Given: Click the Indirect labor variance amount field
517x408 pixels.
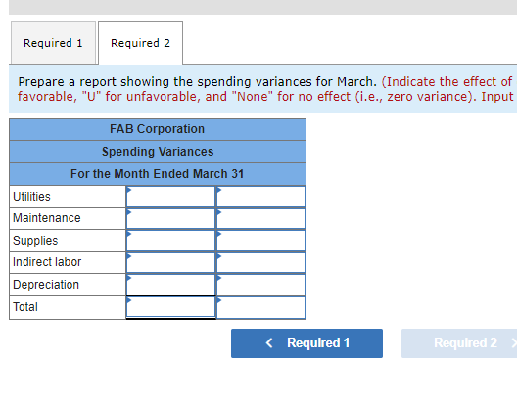Looking at the screenshot, I should pos(170,262).
